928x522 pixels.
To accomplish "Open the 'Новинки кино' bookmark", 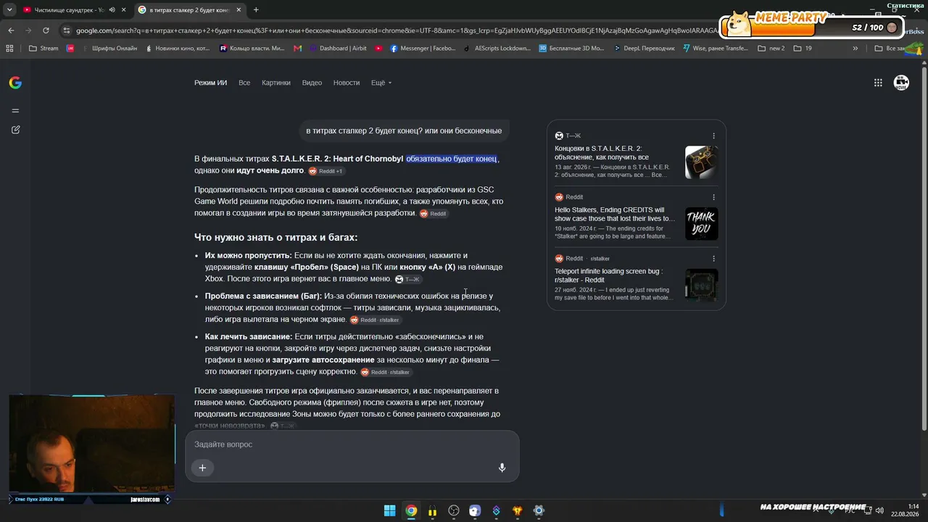I will click(x=178, y=49).
